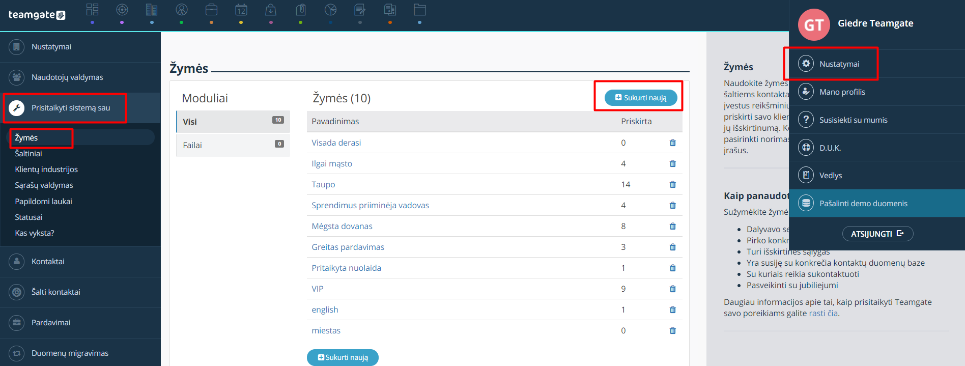The height and width of the screenshot is (366, 965).
Task: Open the 'Sprendimus priiminėja vadovas' tag
Action: pos(370,206)
